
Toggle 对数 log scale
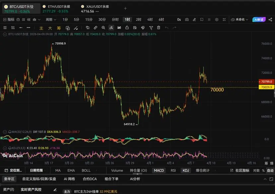coord(256,170)
